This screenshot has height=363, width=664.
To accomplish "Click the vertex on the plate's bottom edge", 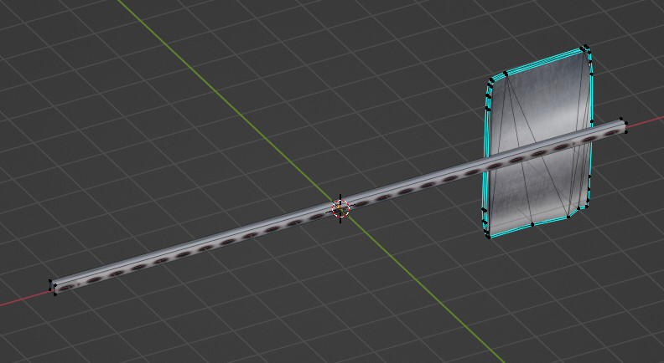I will click(532, 224).
